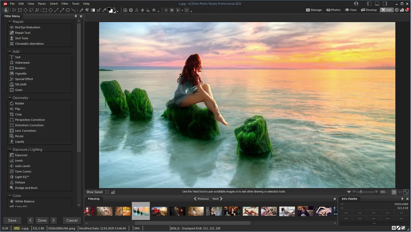Switch to Develop mode tab
This screenshot has height=232, width=411.
coord(369,10)
